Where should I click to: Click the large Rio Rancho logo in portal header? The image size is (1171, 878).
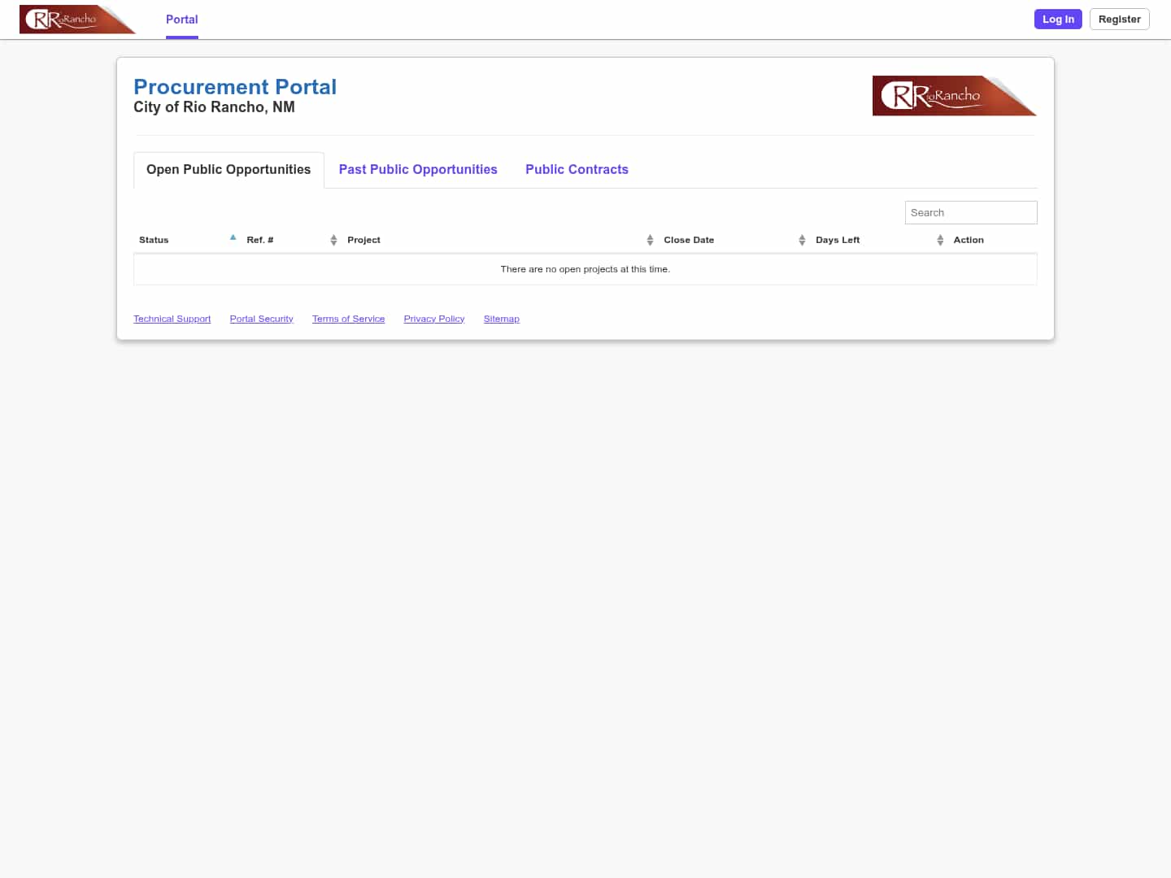tap(955, 96)
